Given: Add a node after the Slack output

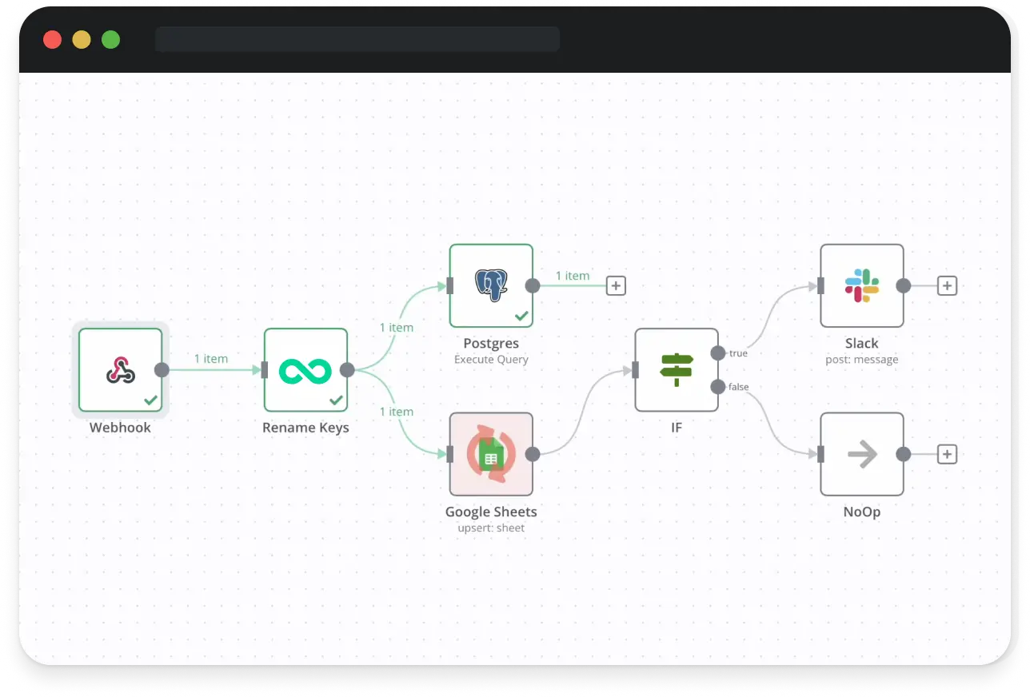Looking at the screenshot, I should click(x=947, y=285).
